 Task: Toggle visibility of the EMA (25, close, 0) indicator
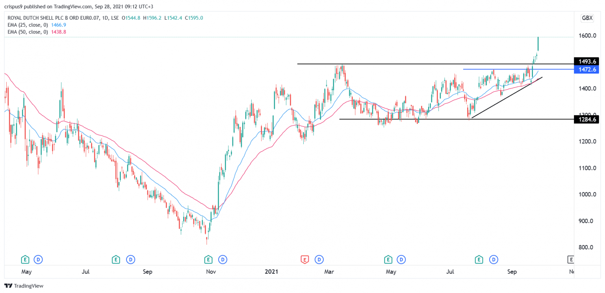30,25
